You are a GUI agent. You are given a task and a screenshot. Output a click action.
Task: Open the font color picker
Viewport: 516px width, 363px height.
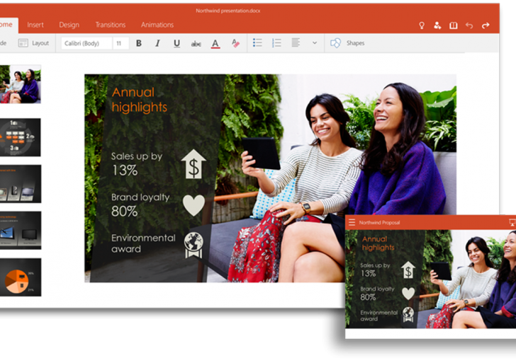click(215, 43)
